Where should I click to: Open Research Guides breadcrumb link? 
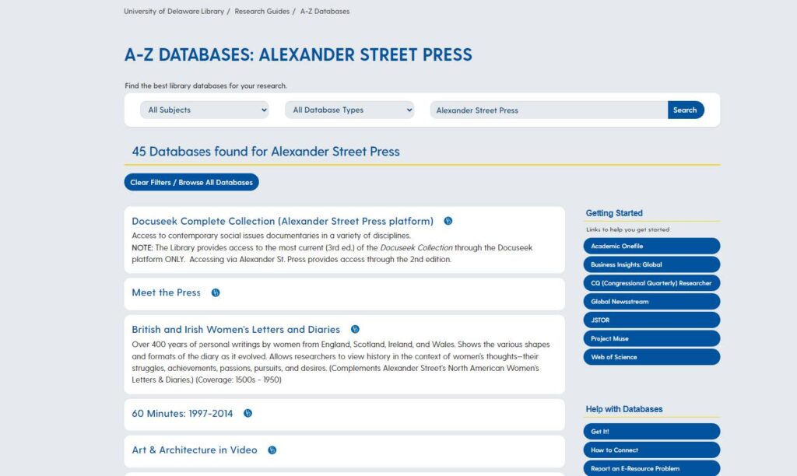[263, 12]
